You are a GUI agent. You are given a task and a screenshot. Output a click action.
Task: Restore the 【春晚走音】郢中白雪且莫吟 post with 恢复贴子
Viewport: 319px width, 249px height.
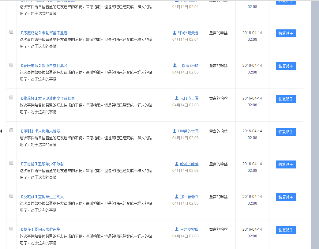(286, 66)
